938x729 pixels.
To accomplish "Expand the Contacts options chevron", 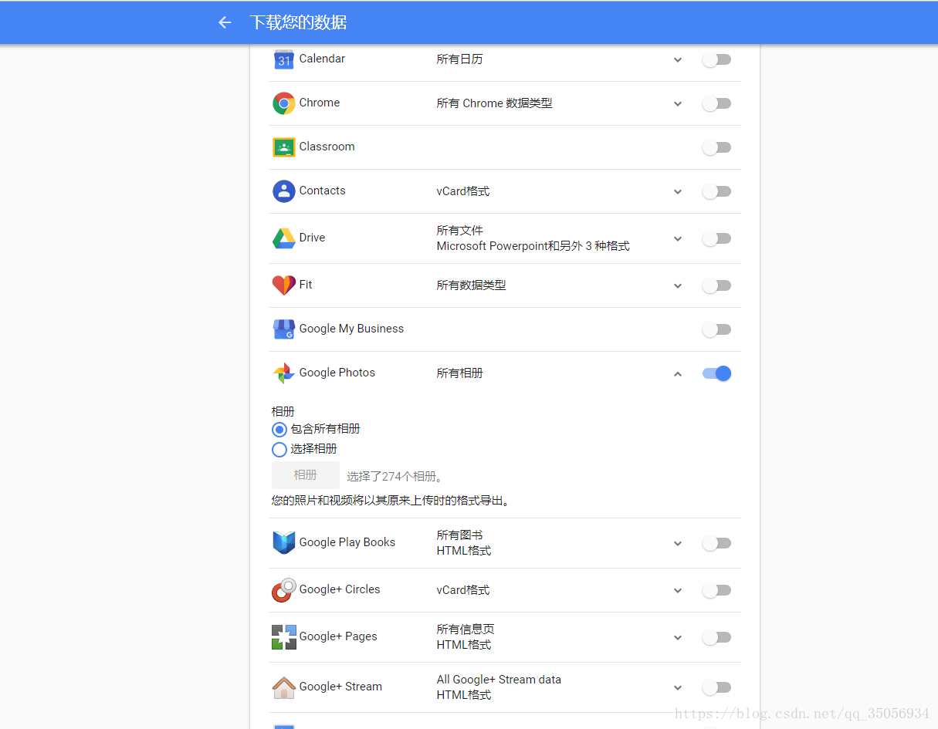I will click(x=678, y=191).
